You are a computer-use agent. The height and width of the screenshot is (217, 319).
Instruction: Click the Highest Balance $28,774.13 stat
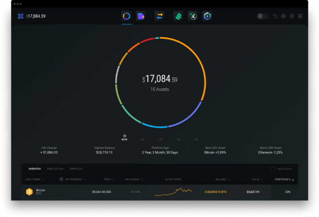[x=104, y=150]
